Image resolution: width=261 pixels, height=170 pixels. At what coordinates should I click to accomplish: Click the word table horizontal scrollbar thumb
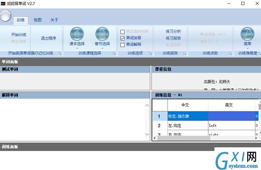click(184, 138)
